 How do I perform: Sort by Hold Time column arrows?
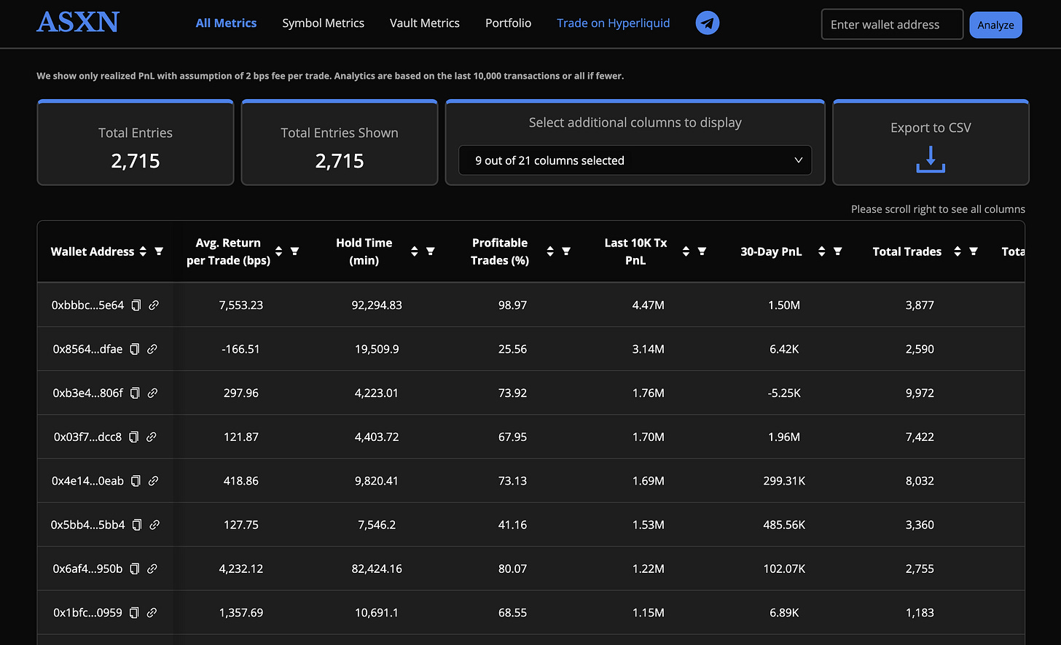(x=414, y=251)
